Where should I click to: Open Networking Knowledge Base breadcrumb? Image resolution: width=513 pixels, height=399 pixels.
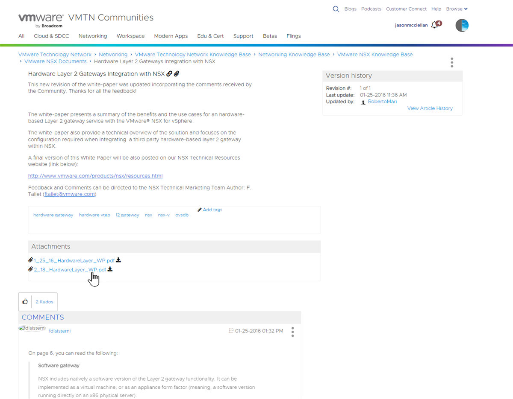coord(294,55)
